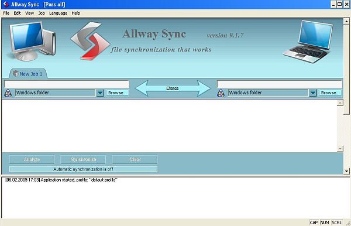Expand right folder type dropdown arrow

pos(313,93)
